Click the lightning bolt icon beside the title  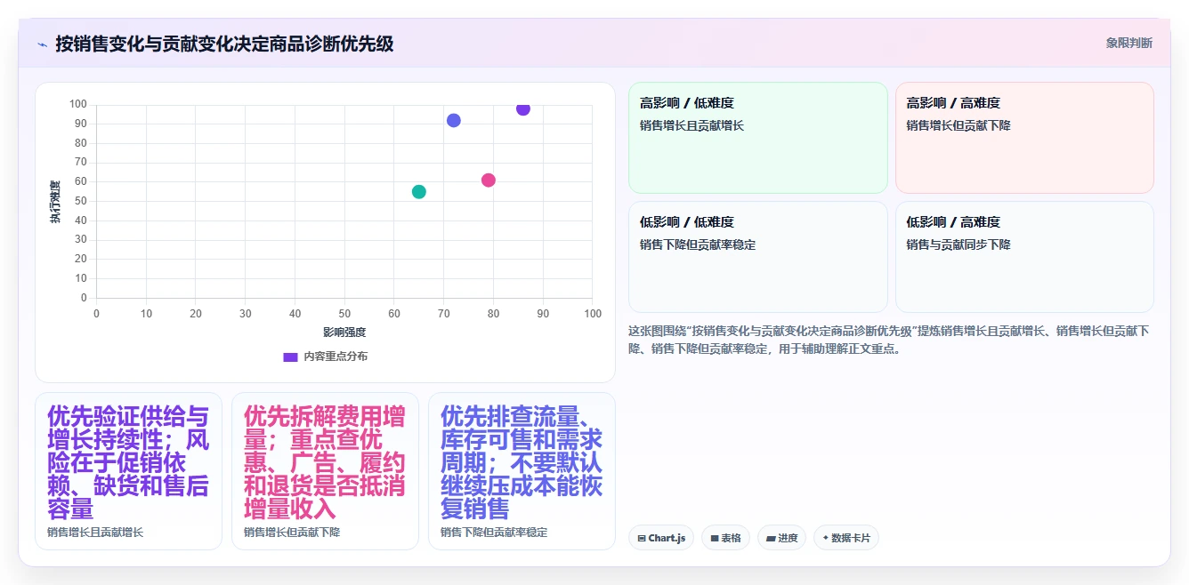[x=42, y=44]
